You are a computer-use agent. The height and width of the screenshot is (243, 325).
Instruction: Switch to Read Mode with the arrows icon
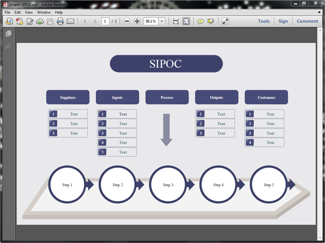coord(225,21)
